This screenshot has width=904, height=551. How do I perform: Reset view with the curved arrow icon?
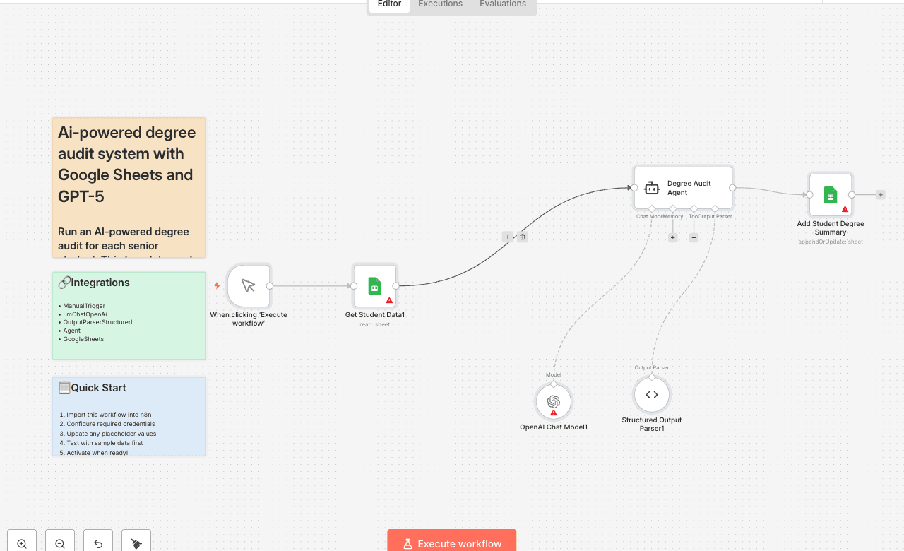tap(97, 541)
